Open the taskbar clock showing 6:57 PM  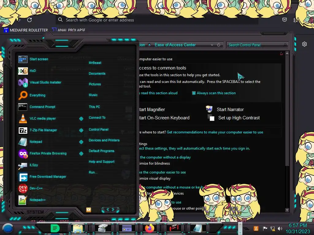coord(298,228)
